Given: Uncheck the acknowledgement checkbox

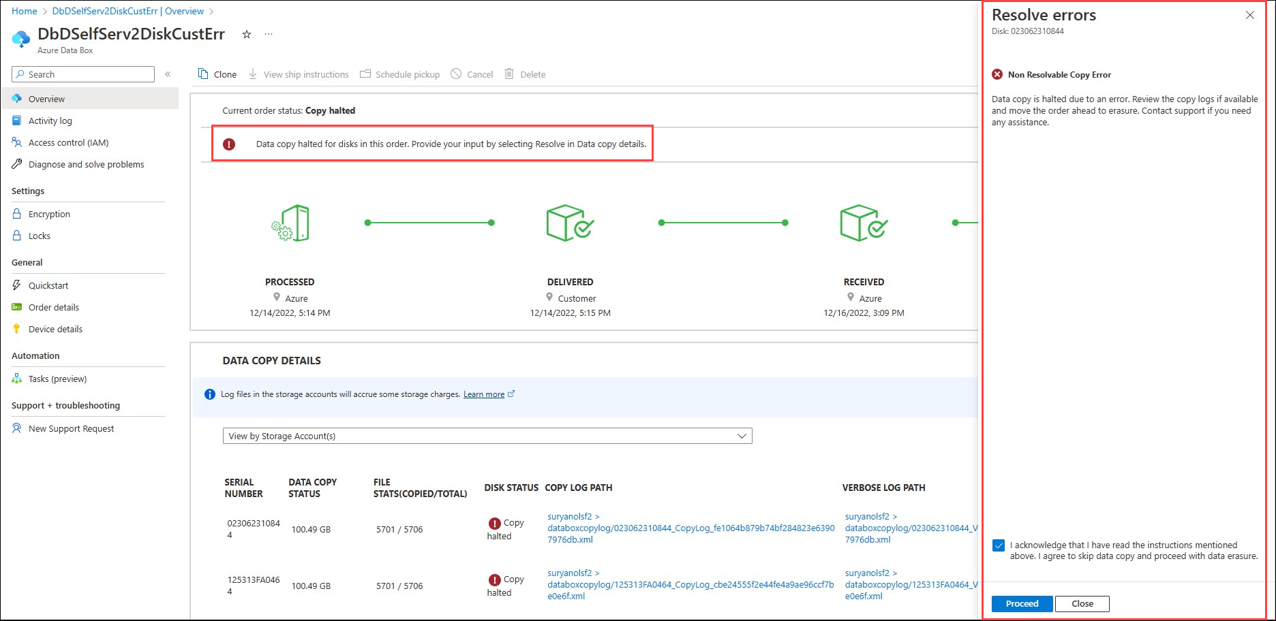Looking at the screenshot, I should point(999,545).
